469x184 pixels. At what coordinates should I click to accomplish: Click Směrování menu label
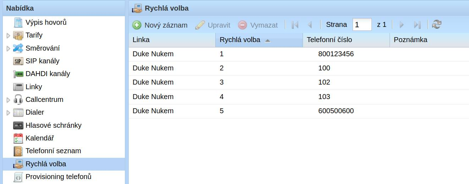pyautogui.click(x=43, y=48)
